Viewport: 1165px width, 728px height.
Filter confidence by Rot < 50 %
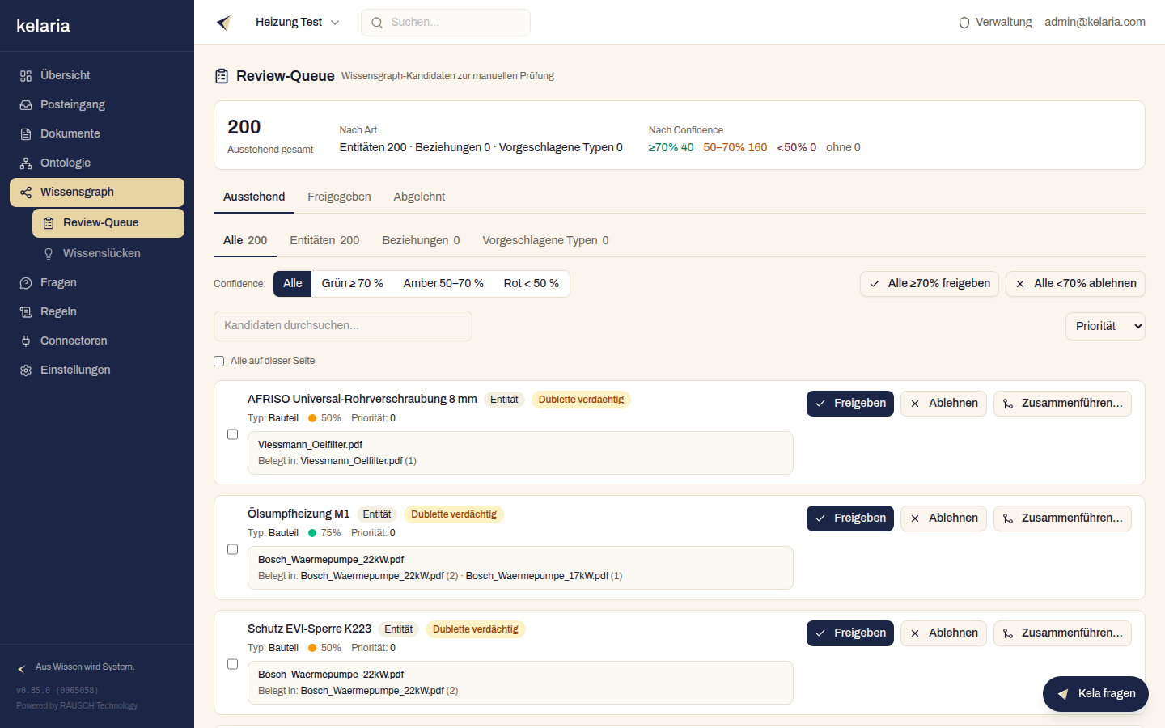(x=532, y=284)
